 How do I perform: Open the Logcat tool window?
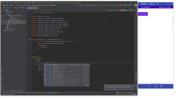click(x=28, y=93)
